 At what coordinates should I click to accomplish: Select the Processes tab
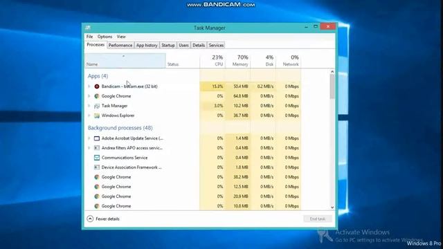[x=96, y=45]
